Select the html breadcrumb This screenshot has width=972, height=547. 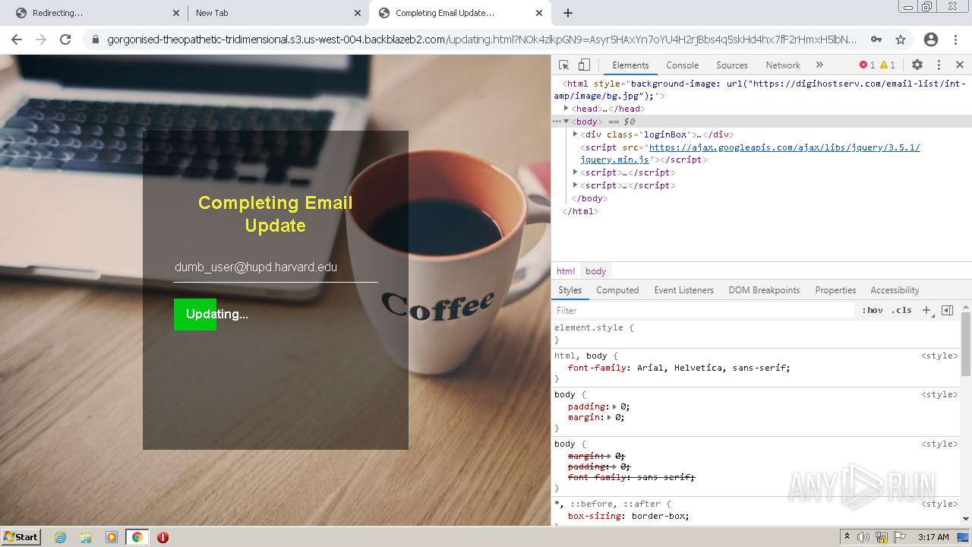566,271
